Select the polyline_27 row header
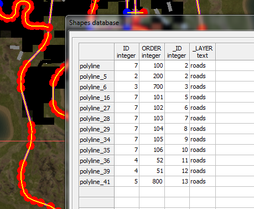Viewport: 254px width, 209px height. tap(96, 108)
